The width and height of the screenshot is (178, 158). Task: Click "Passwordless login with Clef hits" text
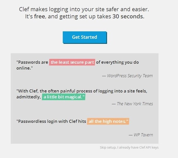point(51,121)
